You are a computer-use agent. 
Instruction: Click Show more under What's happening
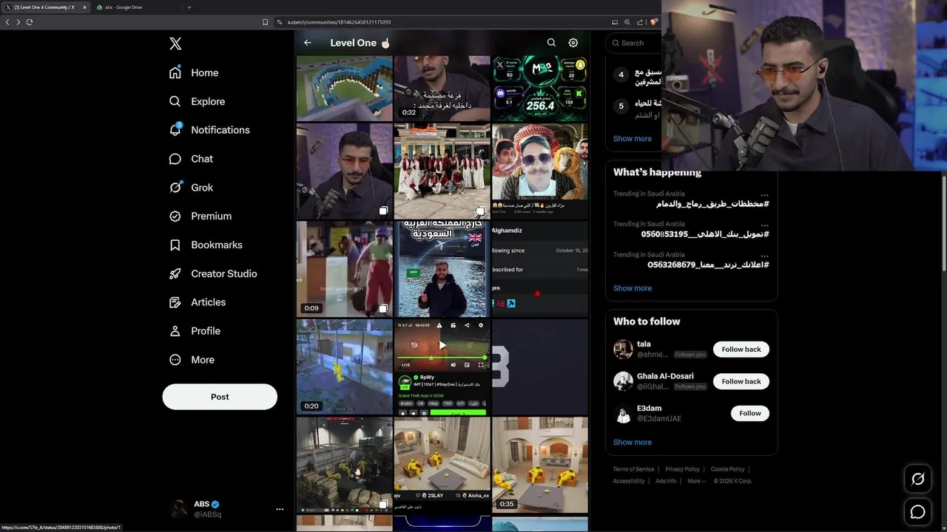click(633, 289)
